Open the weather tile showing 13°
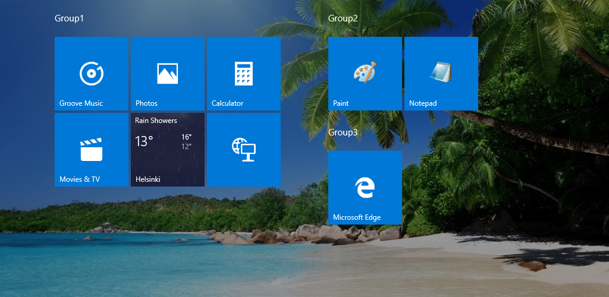609x297 pixels. [144, 141]
